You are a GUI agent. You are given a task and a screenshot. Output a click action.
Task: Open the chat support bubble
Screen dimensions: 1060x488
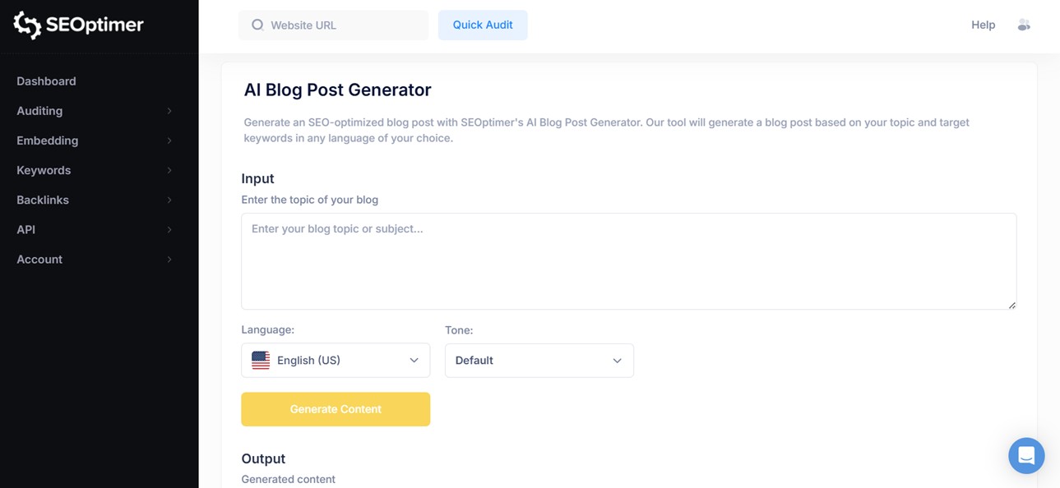[x=1026, y=455]
